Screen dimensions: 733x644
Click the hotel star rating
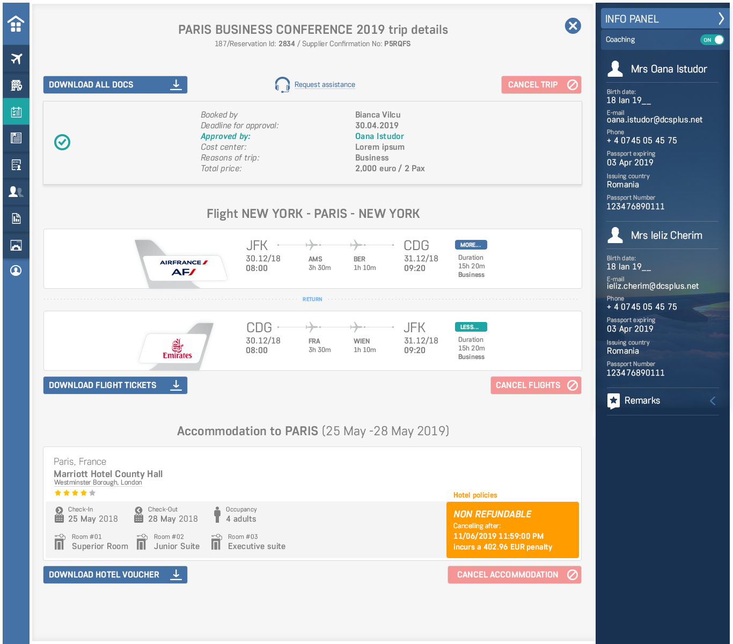coord(75,493)
